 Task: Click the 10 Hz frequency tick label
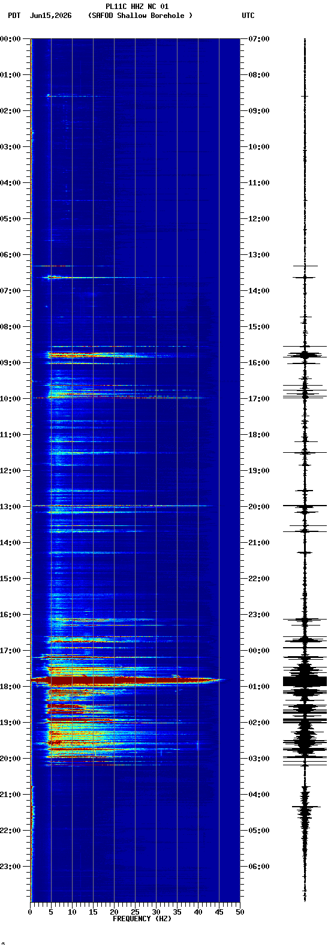[x=72, y=912]
